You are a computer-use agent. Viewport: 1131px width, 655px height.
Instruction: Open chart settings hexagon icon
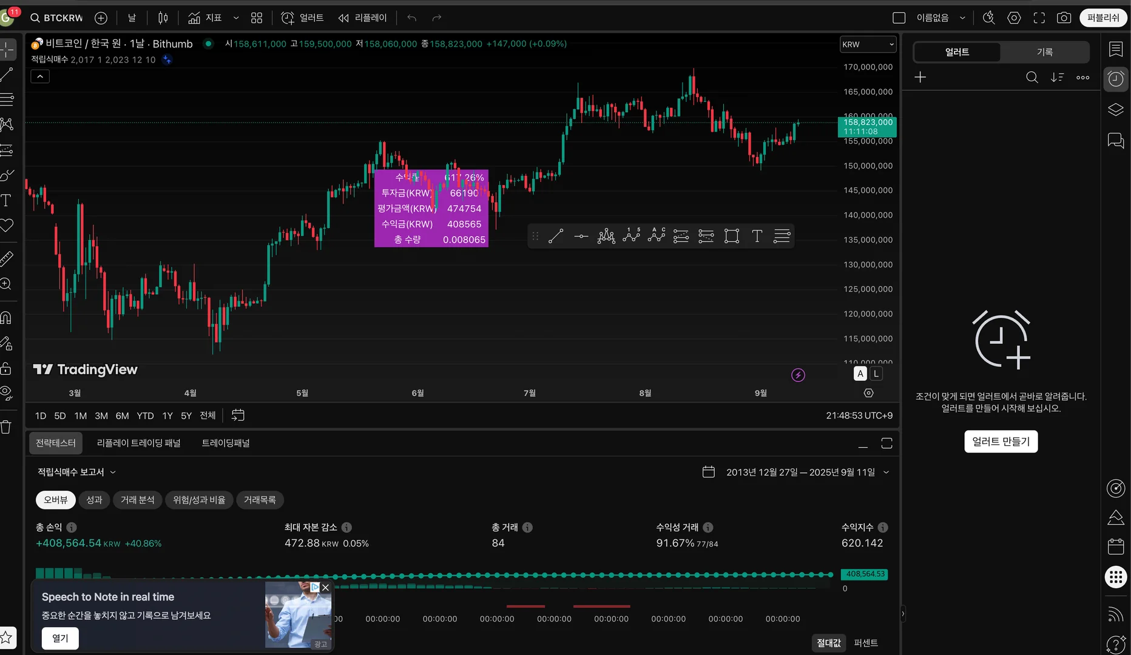pyautogui.click(x=1014, y=18)
